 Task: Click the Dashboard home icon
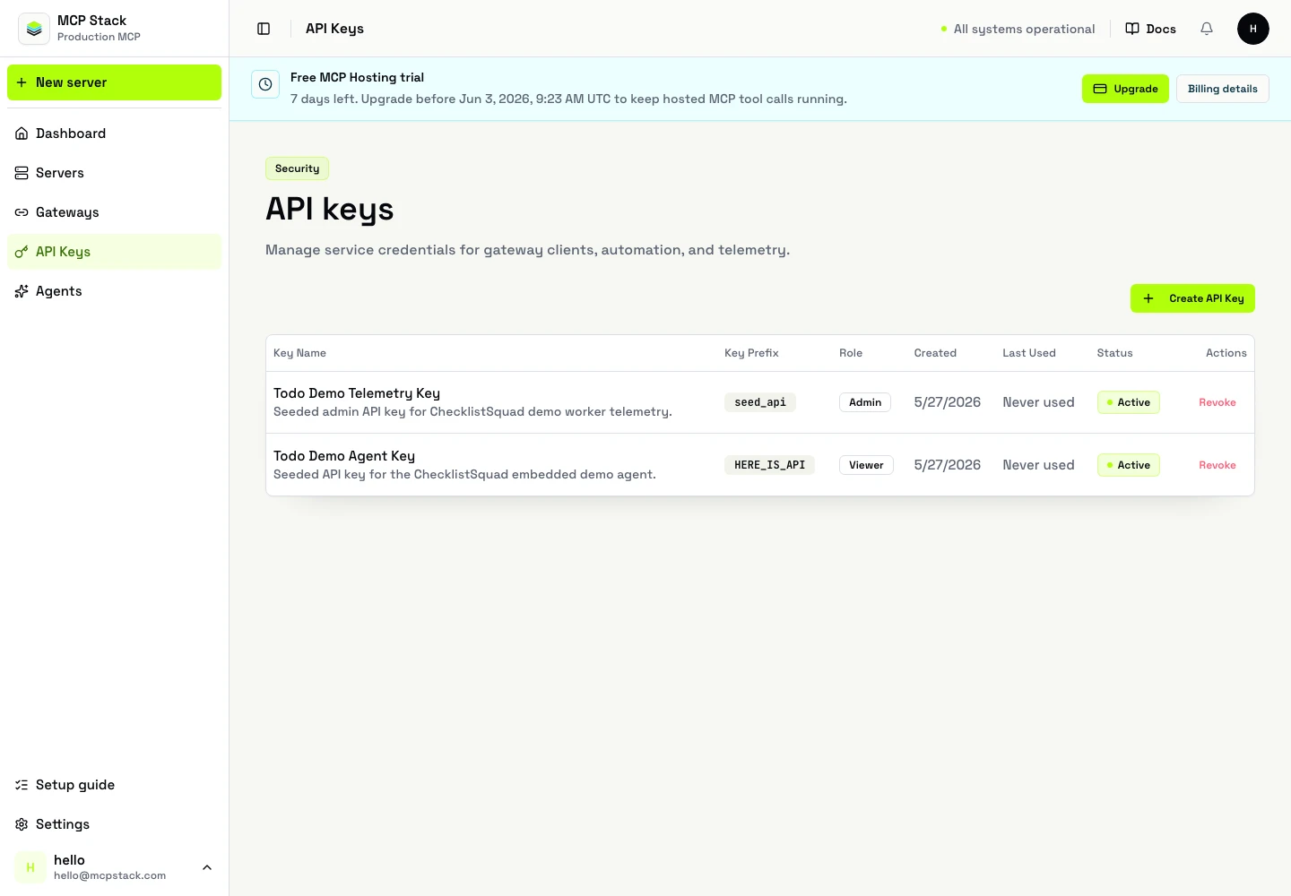22,134
